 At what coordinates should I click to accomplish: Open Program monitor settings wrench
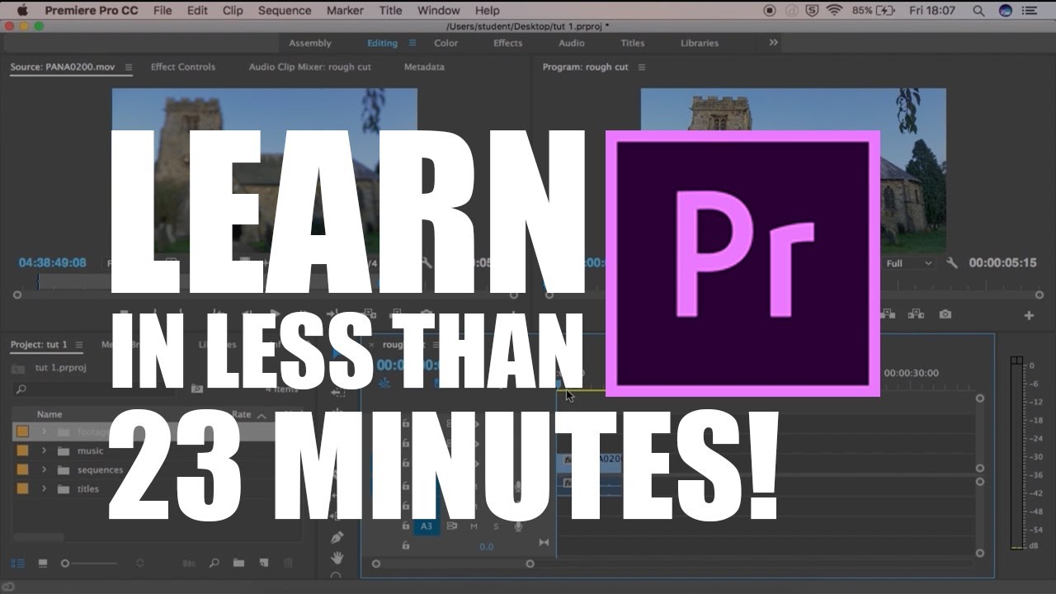[951, 262]
